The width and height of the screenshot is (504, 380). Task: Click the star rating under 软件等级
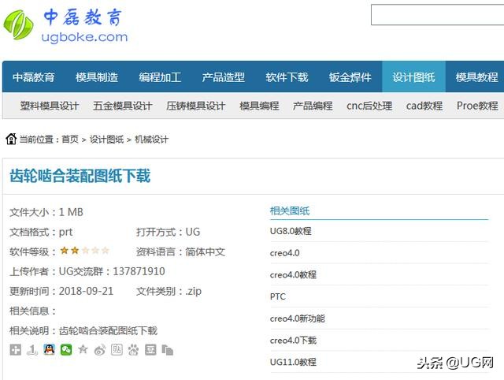pyautogui.click(x=85, y=251)
